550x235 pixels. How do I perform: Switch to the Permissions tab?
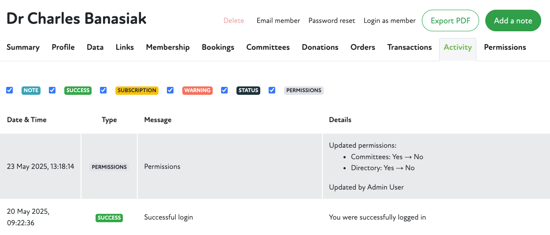pyautogui.click(x=505, y=47)
